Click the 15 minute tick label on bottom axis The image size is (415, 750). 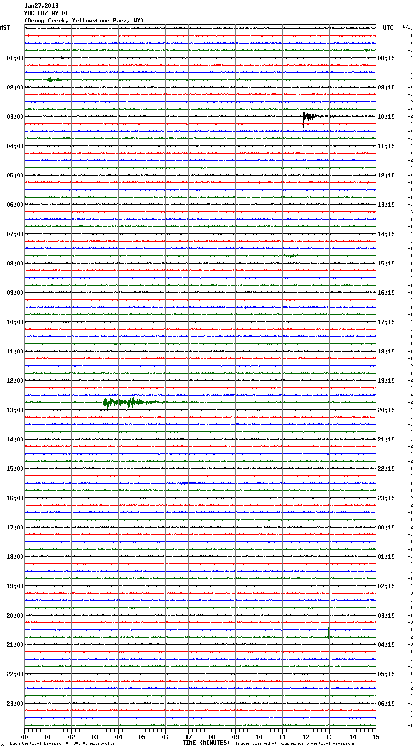(x=376, y=737)
